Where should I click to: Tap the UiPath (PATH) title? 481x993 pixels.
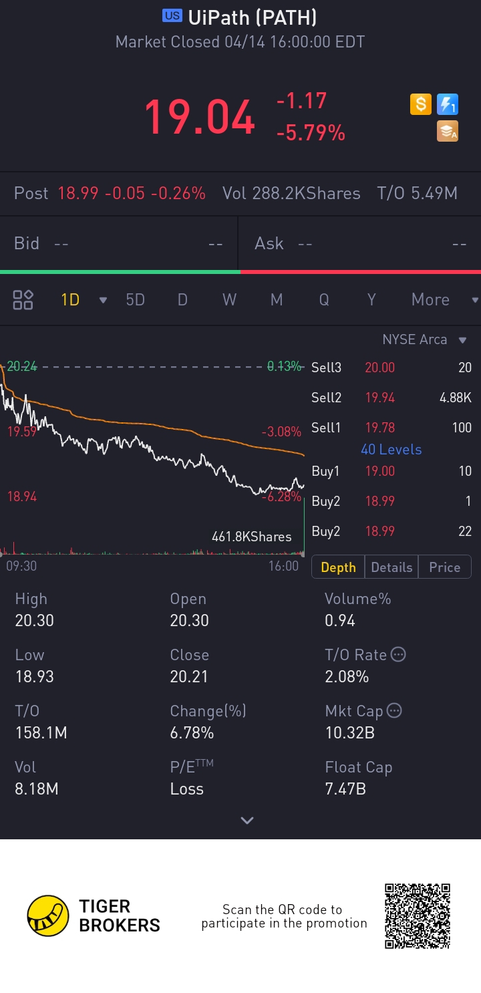[x=253, y=17]
